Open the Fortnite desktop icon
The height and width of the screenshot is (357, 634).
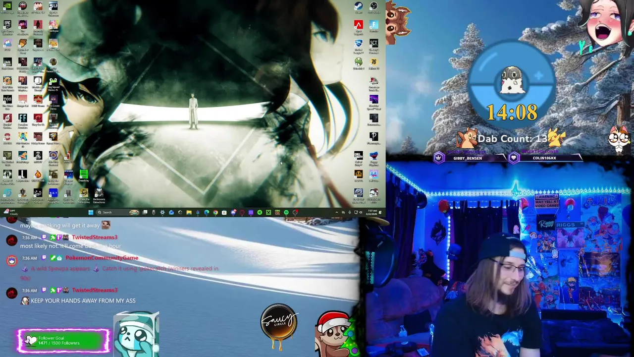[374, 25]
